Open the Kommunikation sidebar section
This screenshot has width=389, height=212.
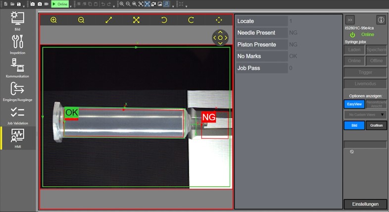point(18,68)
